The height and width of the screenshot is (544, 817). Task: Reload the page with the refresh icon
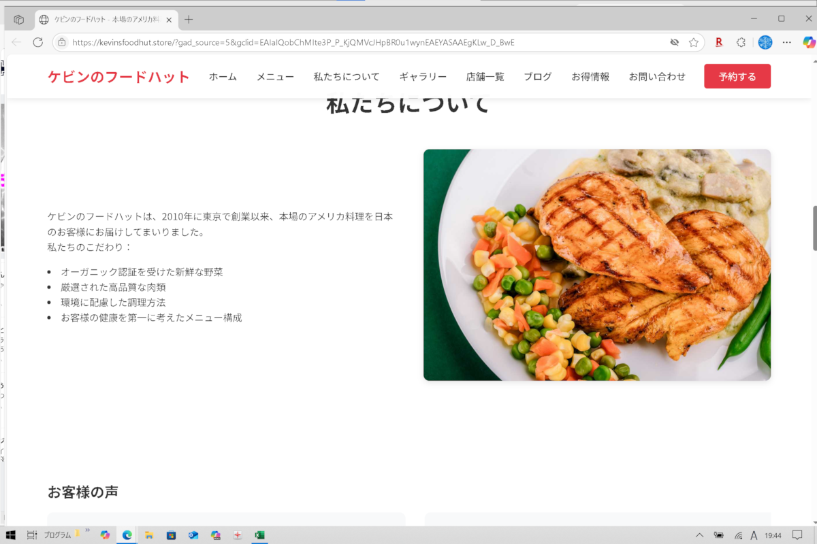38,42
